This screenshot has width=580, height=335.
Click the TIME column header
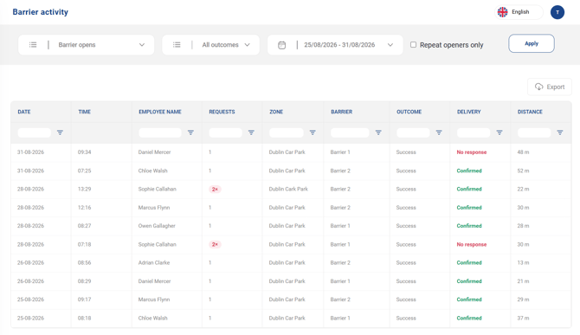(84, 112)
